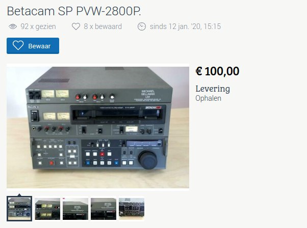This screenshot has height=228, width=307.
Task: Click the Betacam SP logo in the photo
Action: click(x=153, y=108)
